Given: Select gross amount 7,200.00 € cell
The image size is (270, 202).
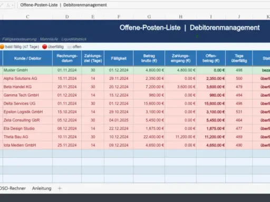Looking at the screenshot, I should point(149,87).
